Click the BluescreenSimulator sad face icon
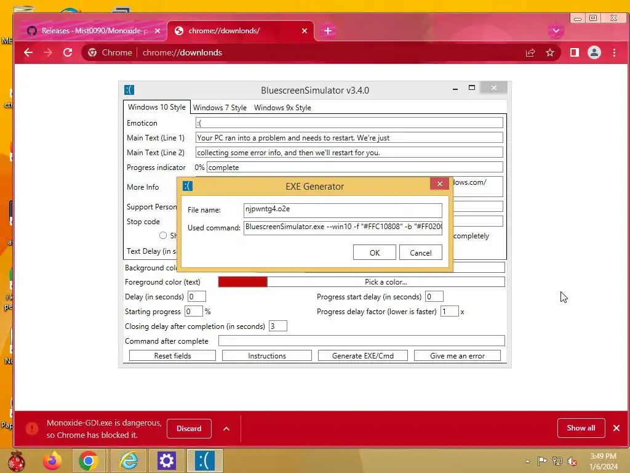 click(x=129, y=90)
